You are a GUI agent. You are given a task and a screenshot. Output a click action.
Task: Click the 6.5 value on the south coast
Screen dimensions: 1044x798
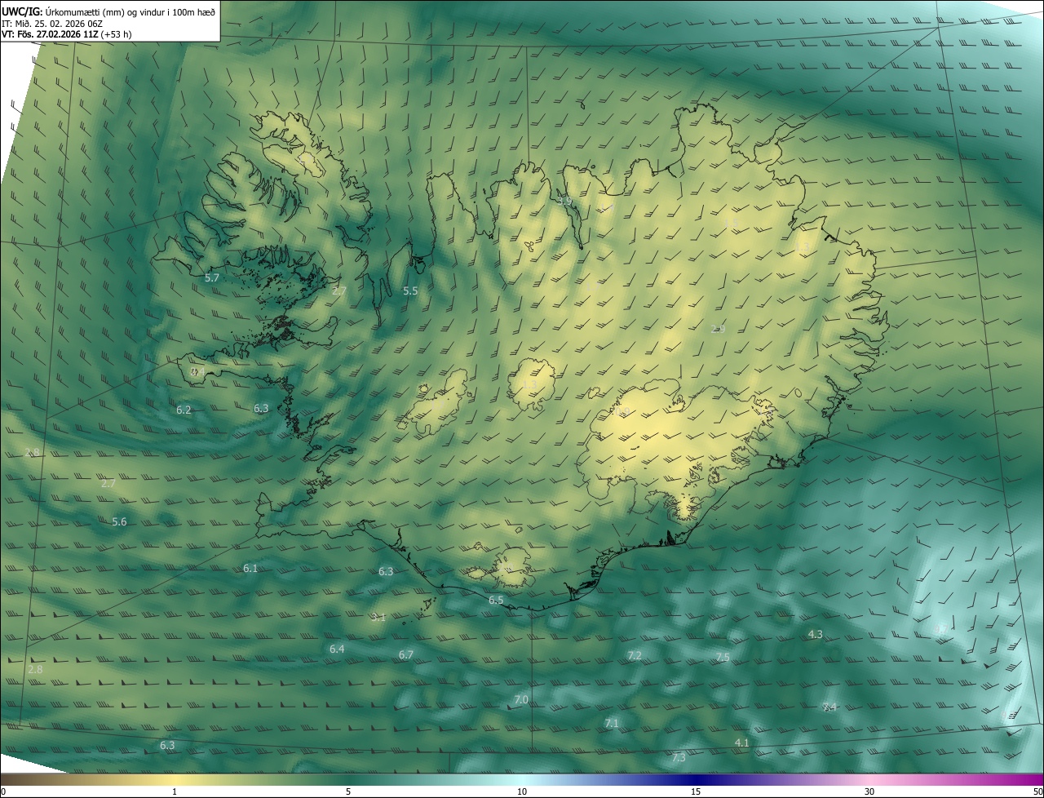pos(496,601)
